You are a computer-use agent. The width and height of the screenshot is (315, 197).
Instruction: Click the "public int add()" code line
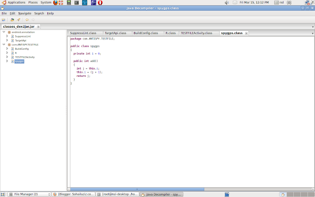(86, 61)
